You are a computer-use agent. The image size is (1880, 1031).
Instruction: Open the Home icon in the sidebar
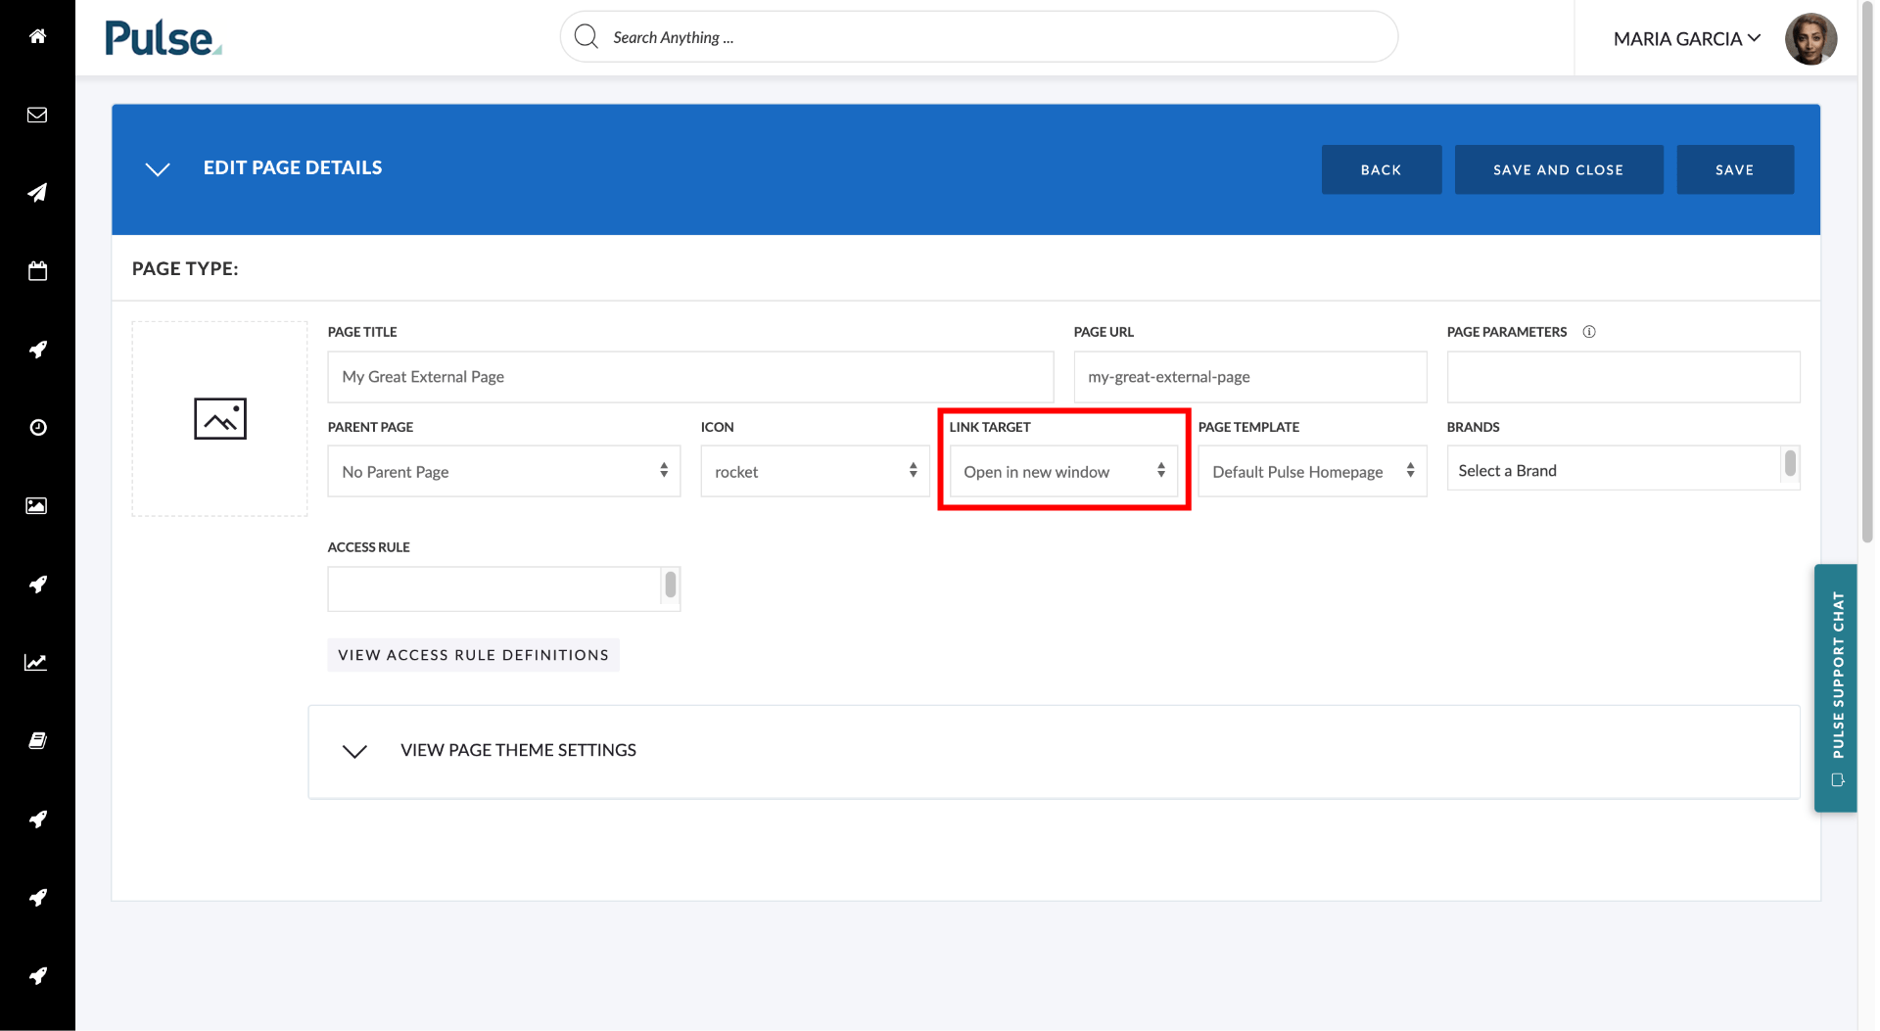[37, 36]
